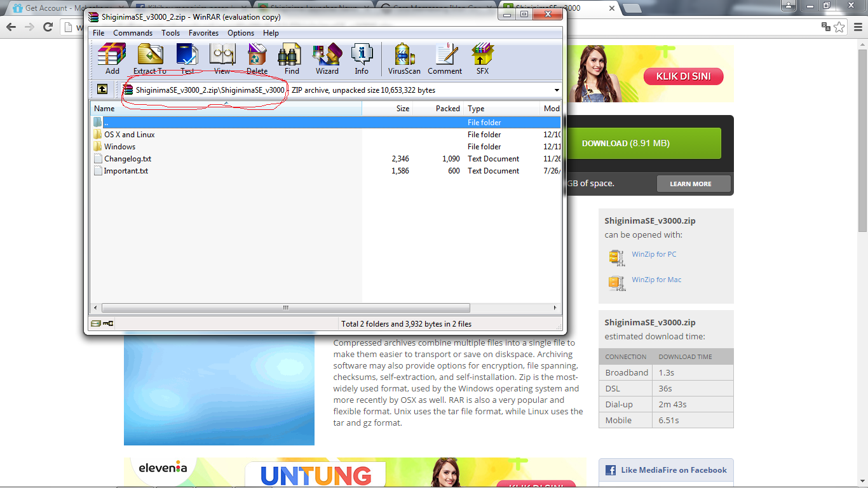Viewport: 868px width, 488px height.
Task: Open the Favorites menu
Action: point(203,33)
